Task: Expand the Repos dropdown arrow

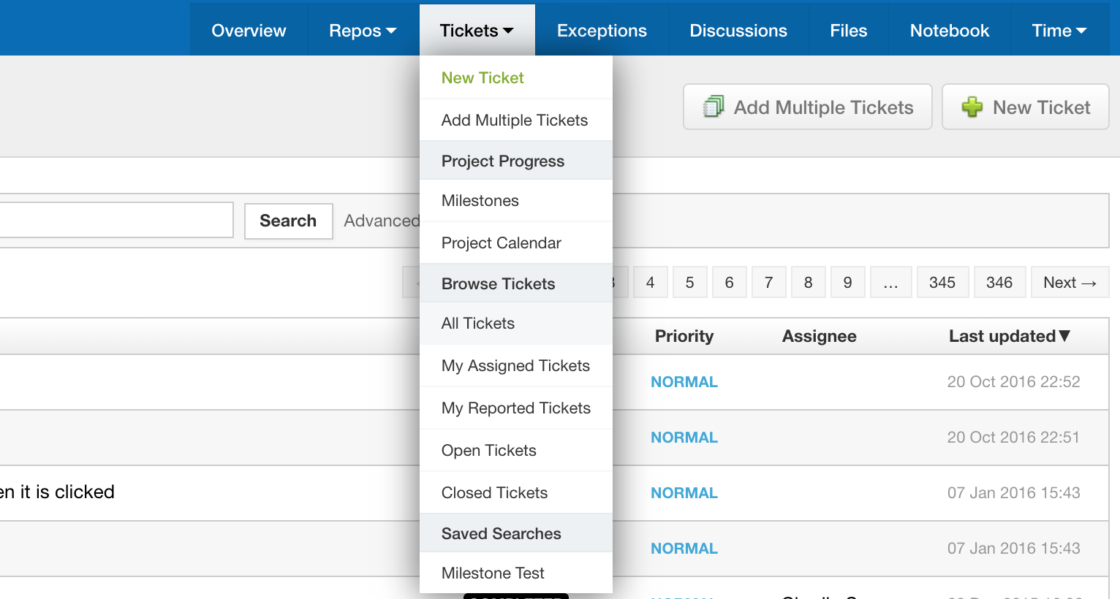Action: [391, 31]
